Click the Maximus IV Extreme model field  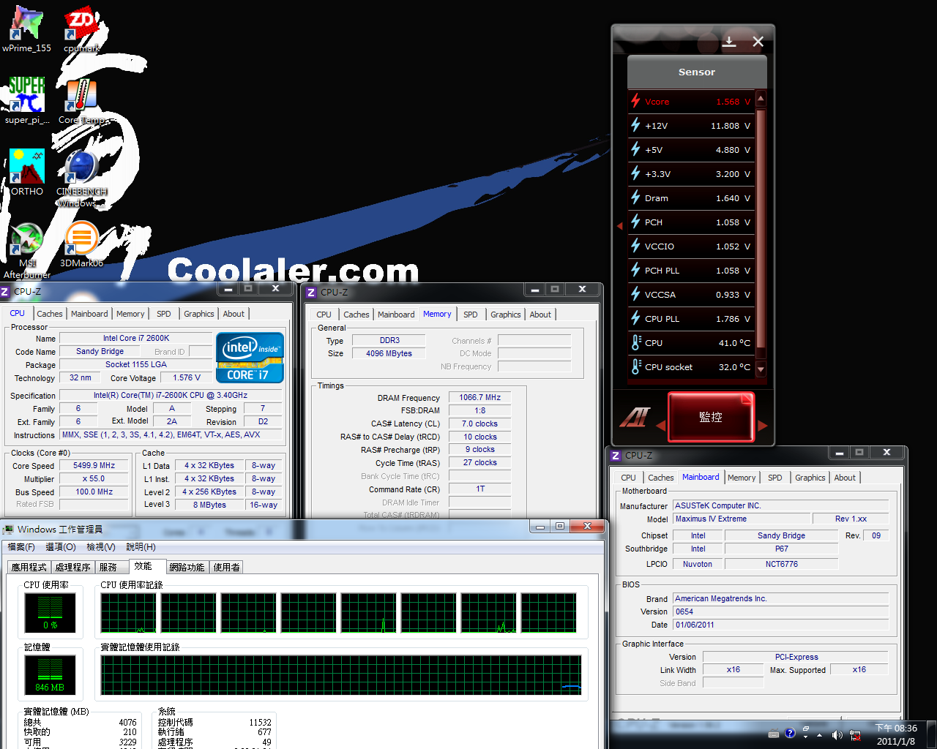[x=742, y=519]
